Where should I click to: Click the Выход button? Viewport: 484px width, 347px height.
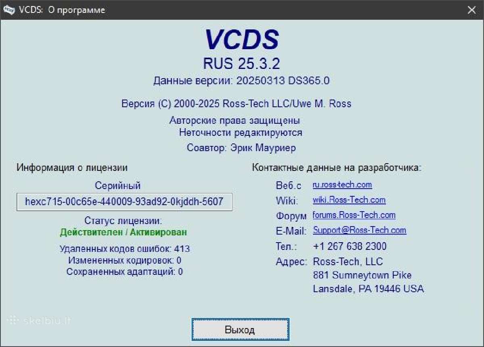(240, 330)
